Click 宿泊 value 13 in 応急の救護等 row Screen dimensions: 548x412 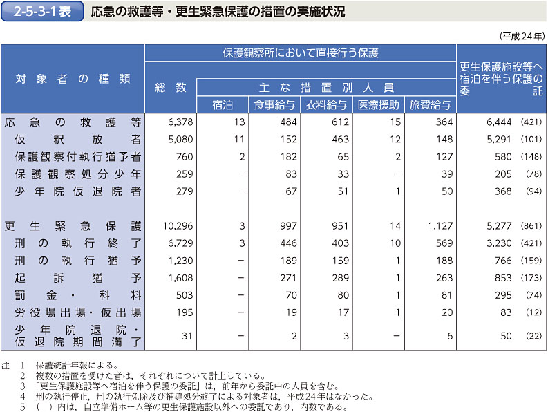(239, 122)
